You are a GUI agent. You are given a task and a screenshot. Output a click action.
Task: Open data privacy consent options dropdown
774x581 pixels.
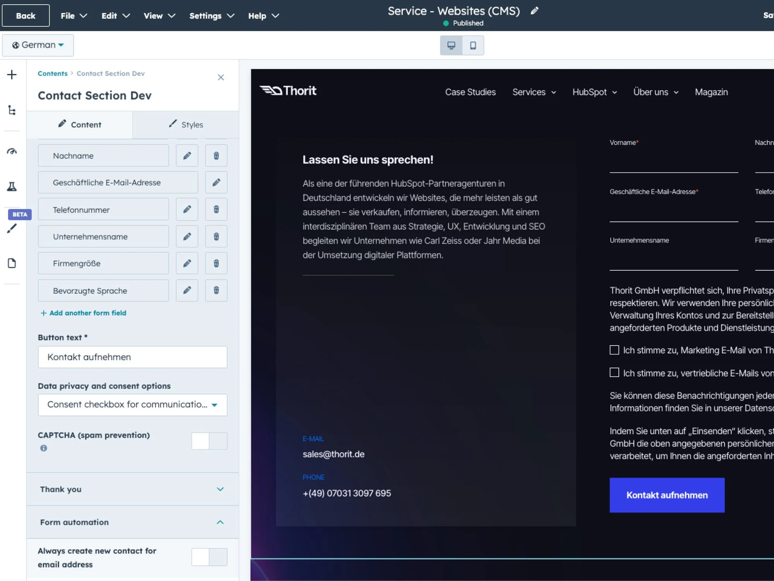click(132, 405)
